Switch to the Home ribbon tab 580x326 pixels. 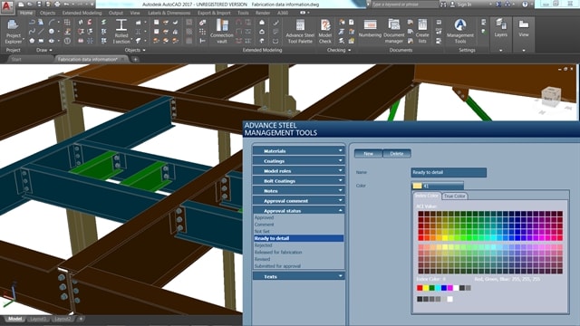tap(26, 13)
